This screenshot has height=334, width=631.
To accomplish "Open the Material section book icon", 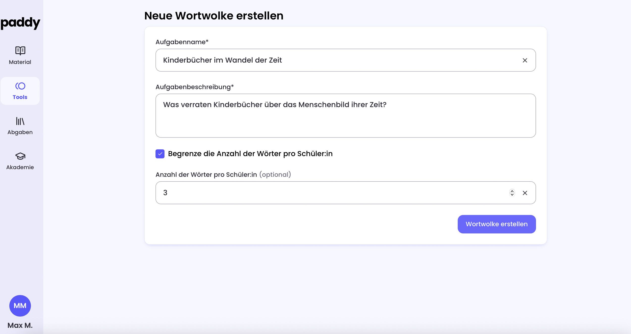I will [20, 51].
